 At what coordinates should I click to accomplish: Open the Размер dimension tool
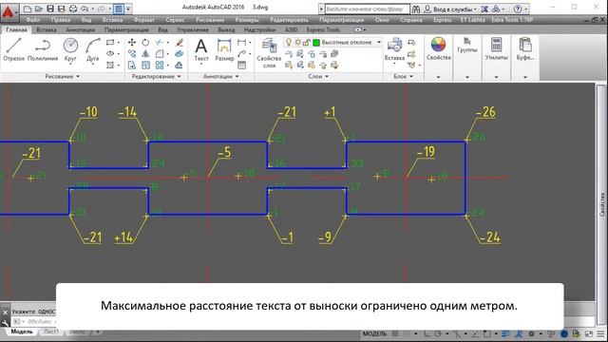[224, 49]
